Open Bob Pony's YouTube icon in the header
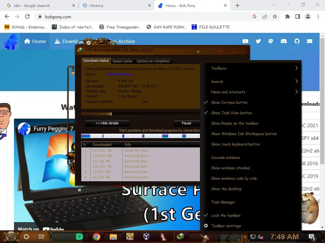 [x=245, y=41]
